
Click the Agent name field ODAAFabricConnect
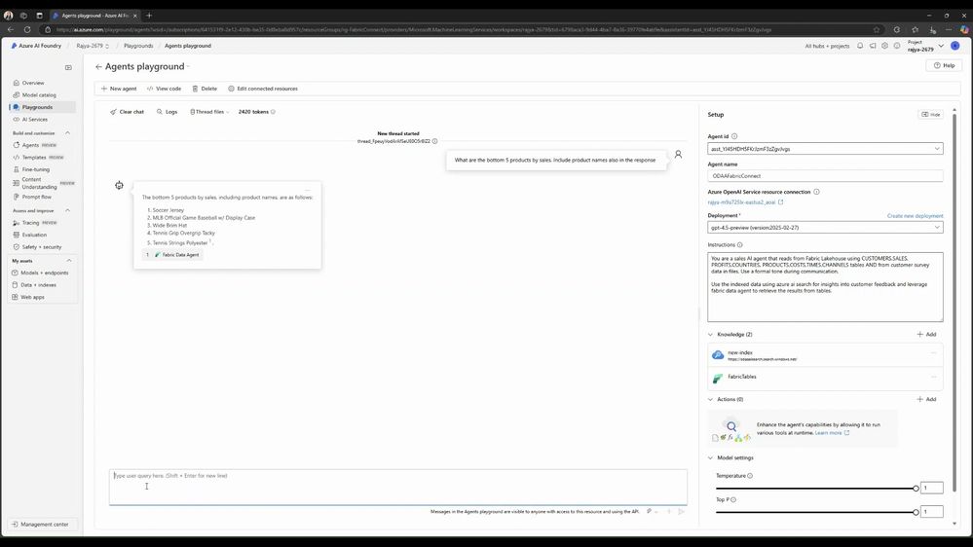(x=825, y=176)
